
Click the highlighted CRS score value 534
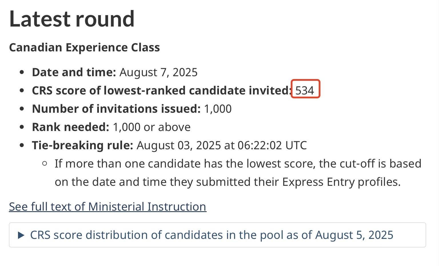tap(305, 90)
